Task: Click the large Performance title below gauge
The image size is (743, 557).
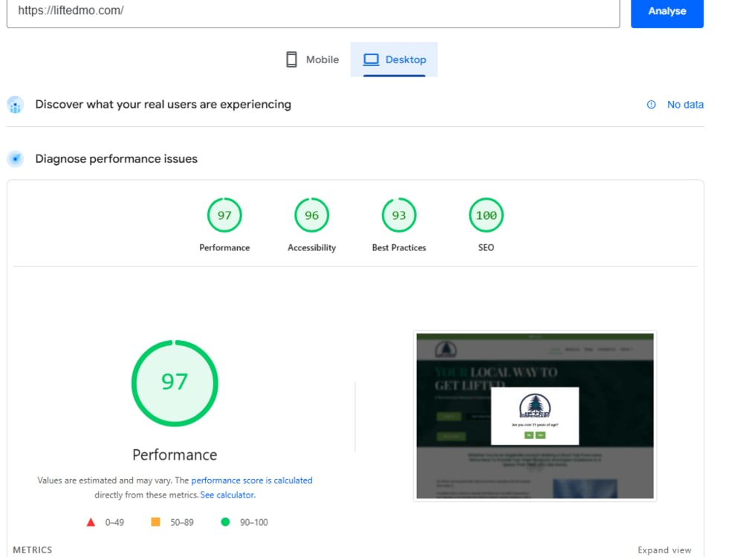Action: pyautogui.click(x=175, y=455)
